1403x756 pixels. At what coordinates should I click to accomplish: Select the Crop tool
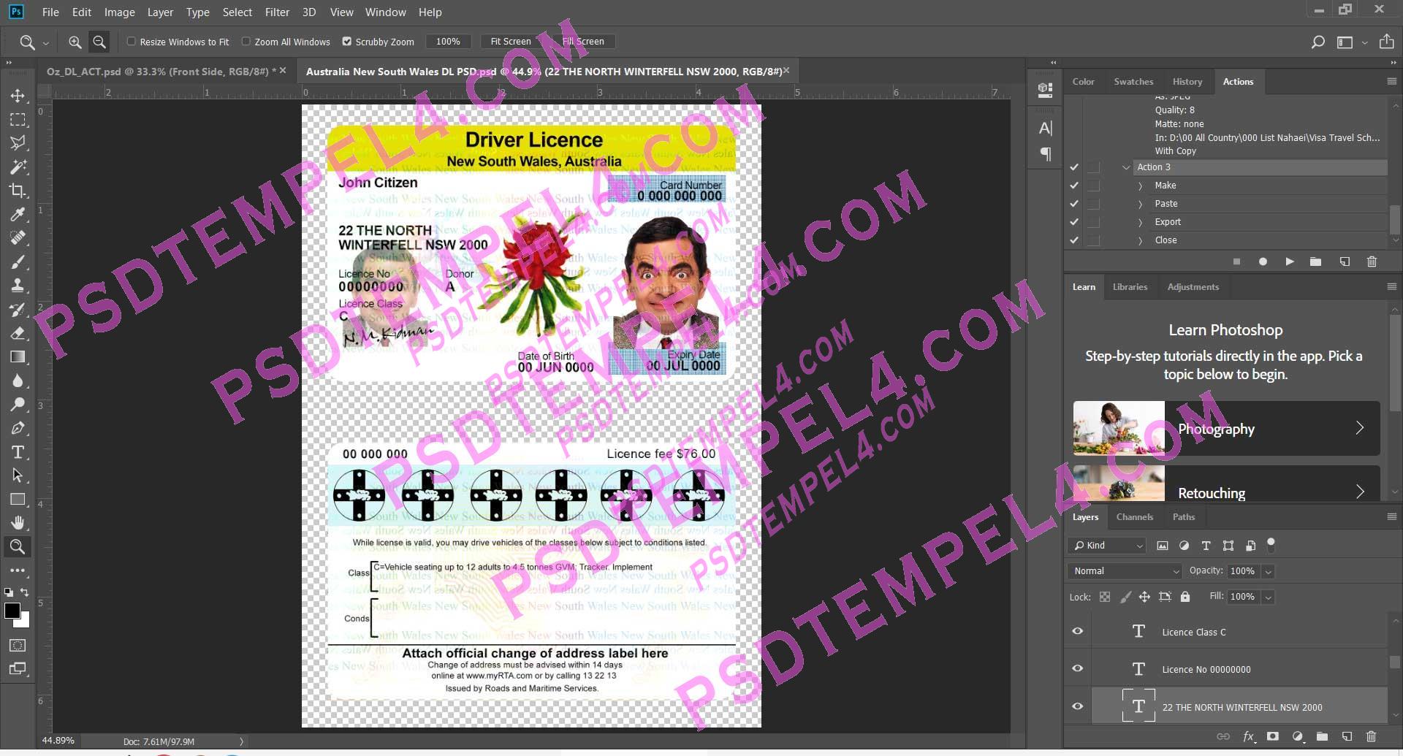tap(18, 191)
